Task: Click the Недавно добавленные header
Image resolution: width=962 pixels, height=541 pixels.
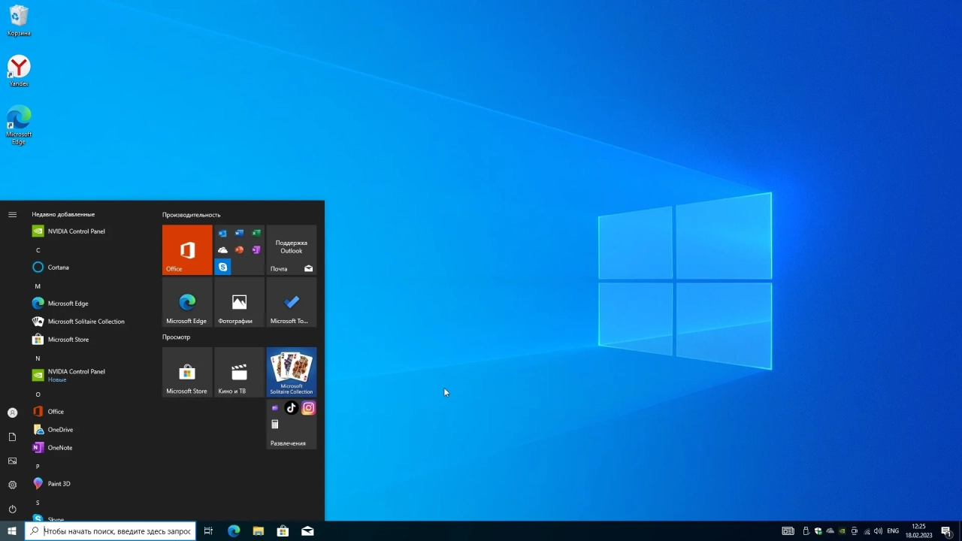Action: pos(63,215)
